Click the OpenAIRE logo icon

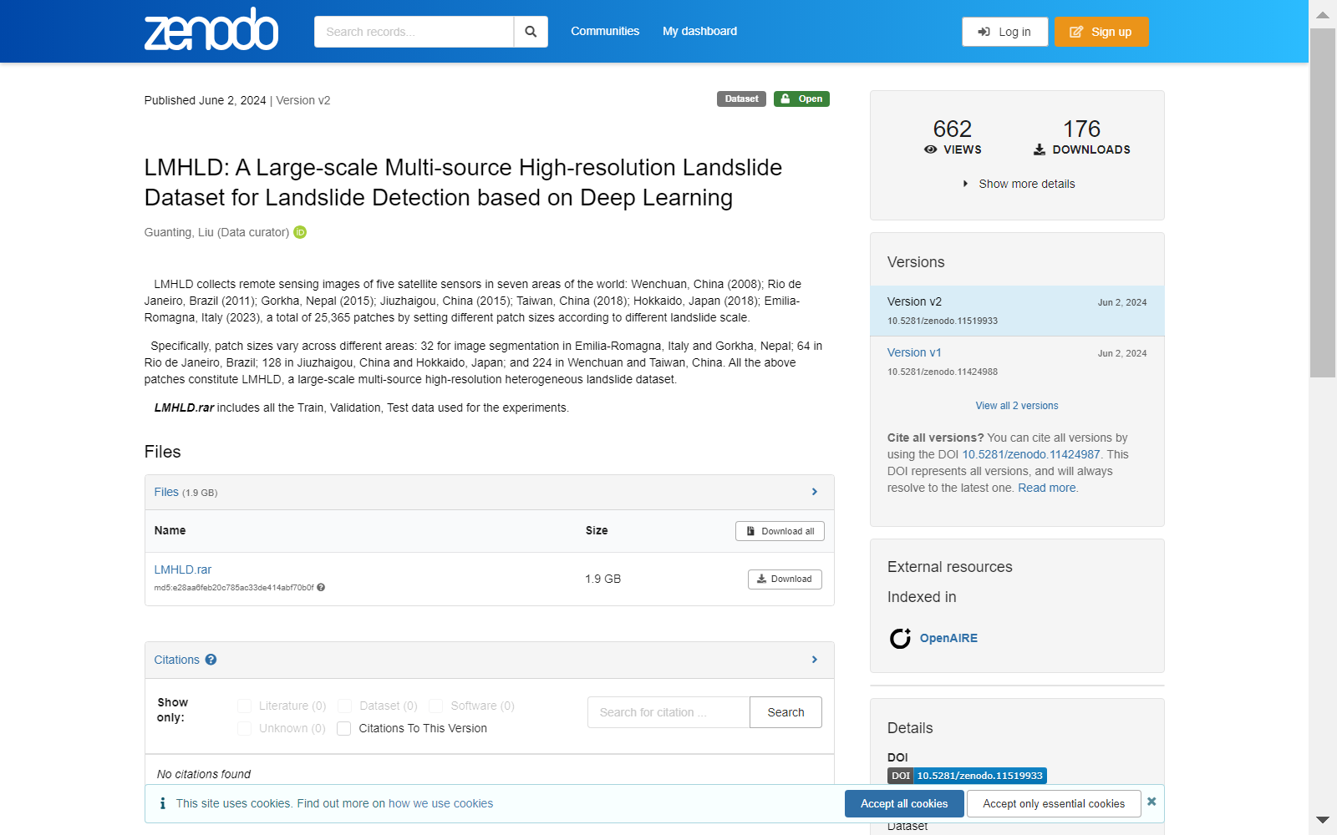click(900, 638)
